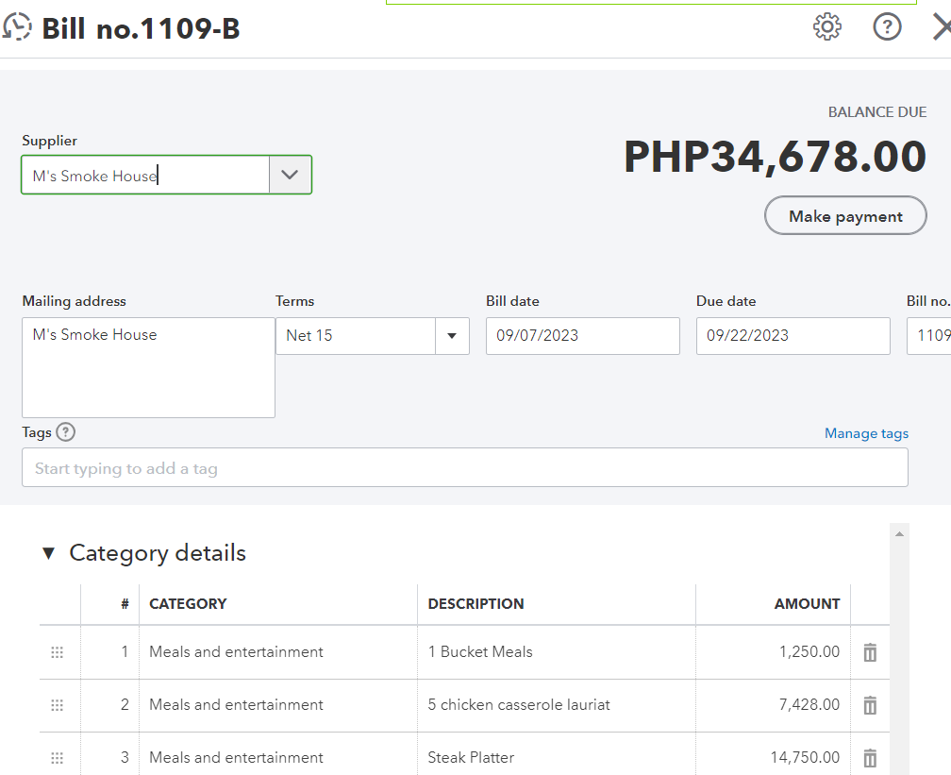This screenshot has width=951, height=775.
Task: Open the Terms Net 15 dropdown
Action: pyautogui.click(x=451, y=336)
